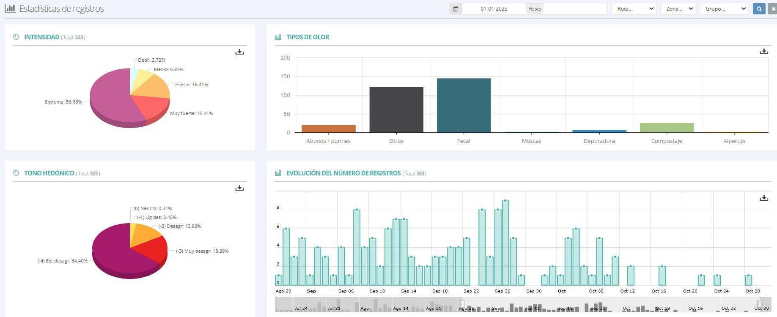The width and height of the screenshot is (777, 317).
Task: Download the Tipos de olor chart
Action: [764, 51]
